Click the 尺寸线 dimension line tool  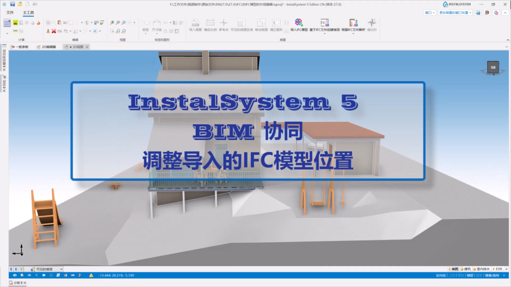(x=157, y=26)
